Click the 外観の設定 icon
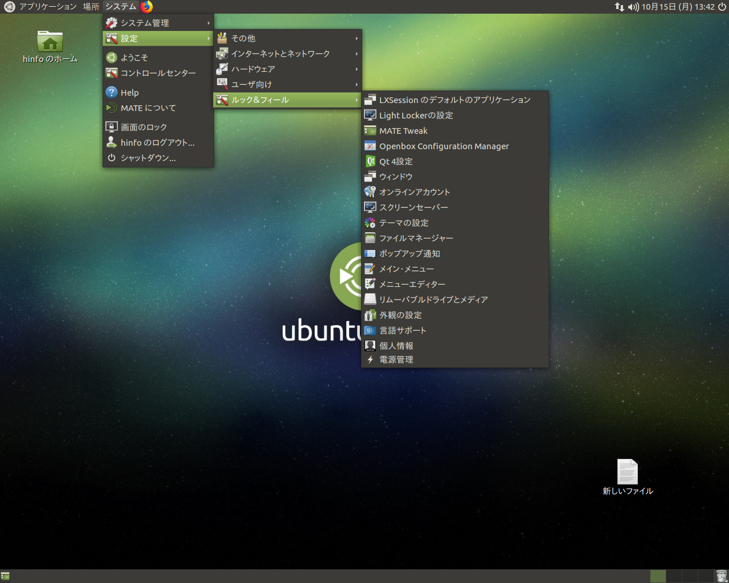 click(x=370, y=315)
